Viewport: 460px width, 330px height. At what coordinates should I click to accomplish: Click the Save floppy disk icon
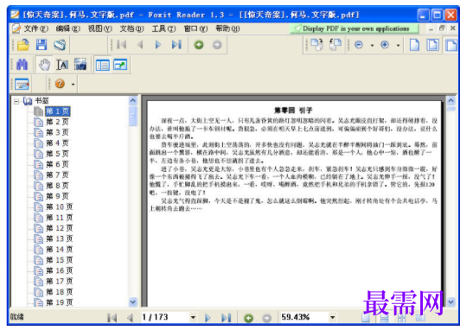42,45
